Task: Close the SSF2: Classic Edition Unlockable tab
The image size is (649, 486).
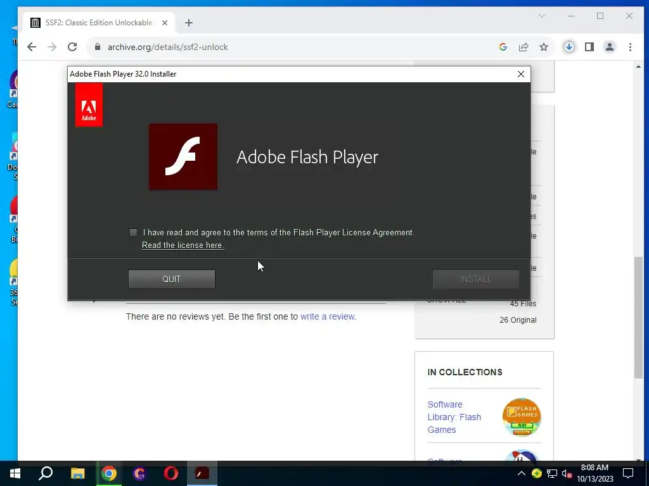Action: [x=165, y=23]
